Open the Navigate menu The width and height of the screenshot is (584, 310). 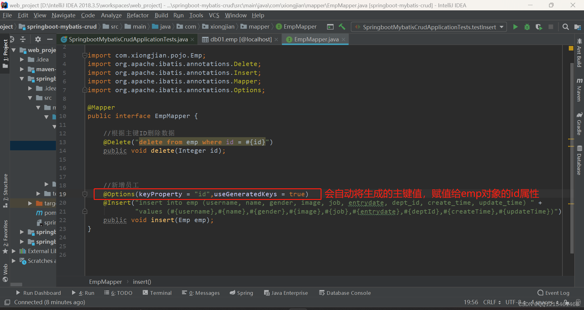(x=63, y=15)
